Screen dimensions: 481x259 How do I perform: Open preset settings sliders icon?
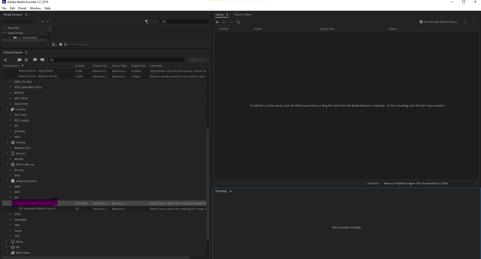point(26,60)
